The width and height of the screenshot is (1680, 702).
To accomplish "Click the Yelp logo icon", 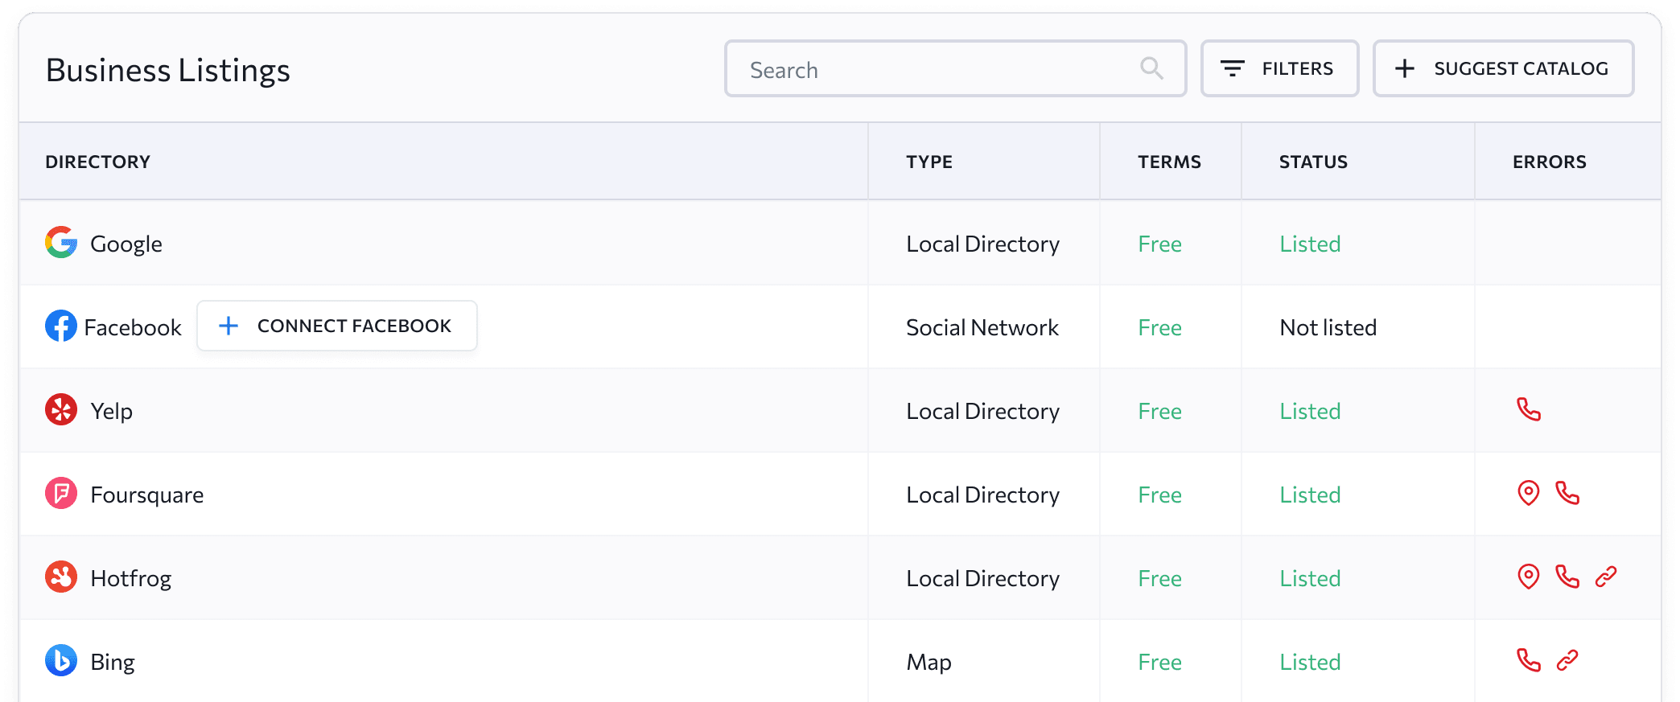I will [x=61, y=409].
